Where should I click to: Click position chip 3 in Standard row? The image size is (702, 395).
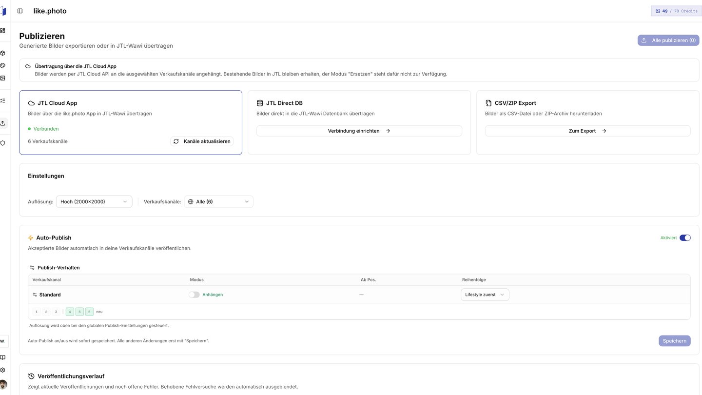pyautogui.click(x=56, y=312)
